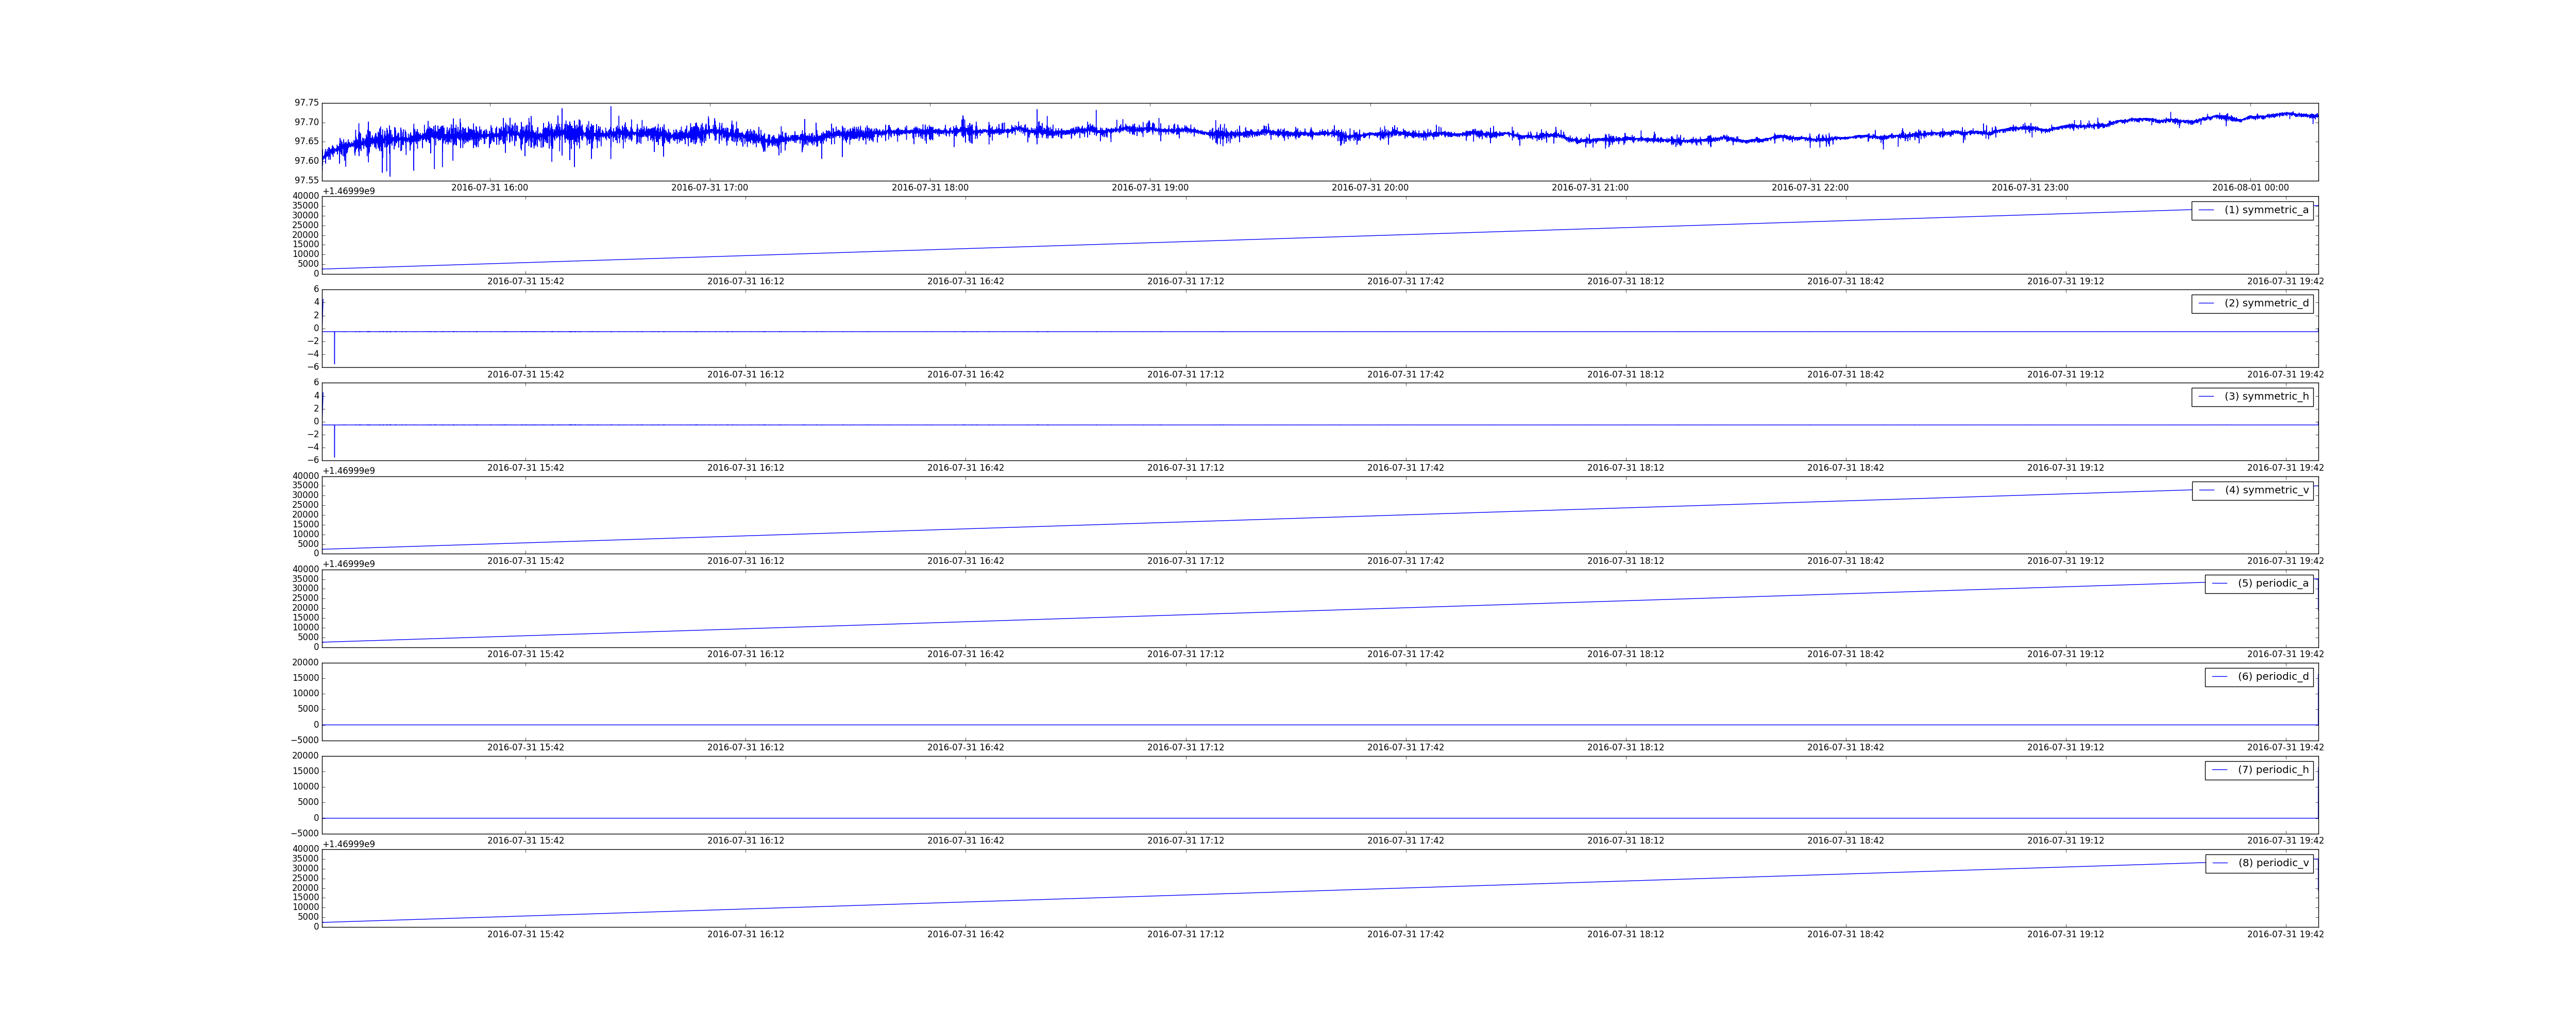Click the +1.46999e9 offset above symmetric_a plot
The width and height of the screenshot is (2576, 1030).
pyautogui.click(x=349, y=191)
